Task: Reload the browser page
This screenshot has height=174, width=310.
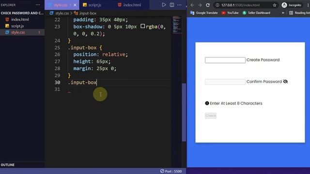Action: click(x=208, y=5)
